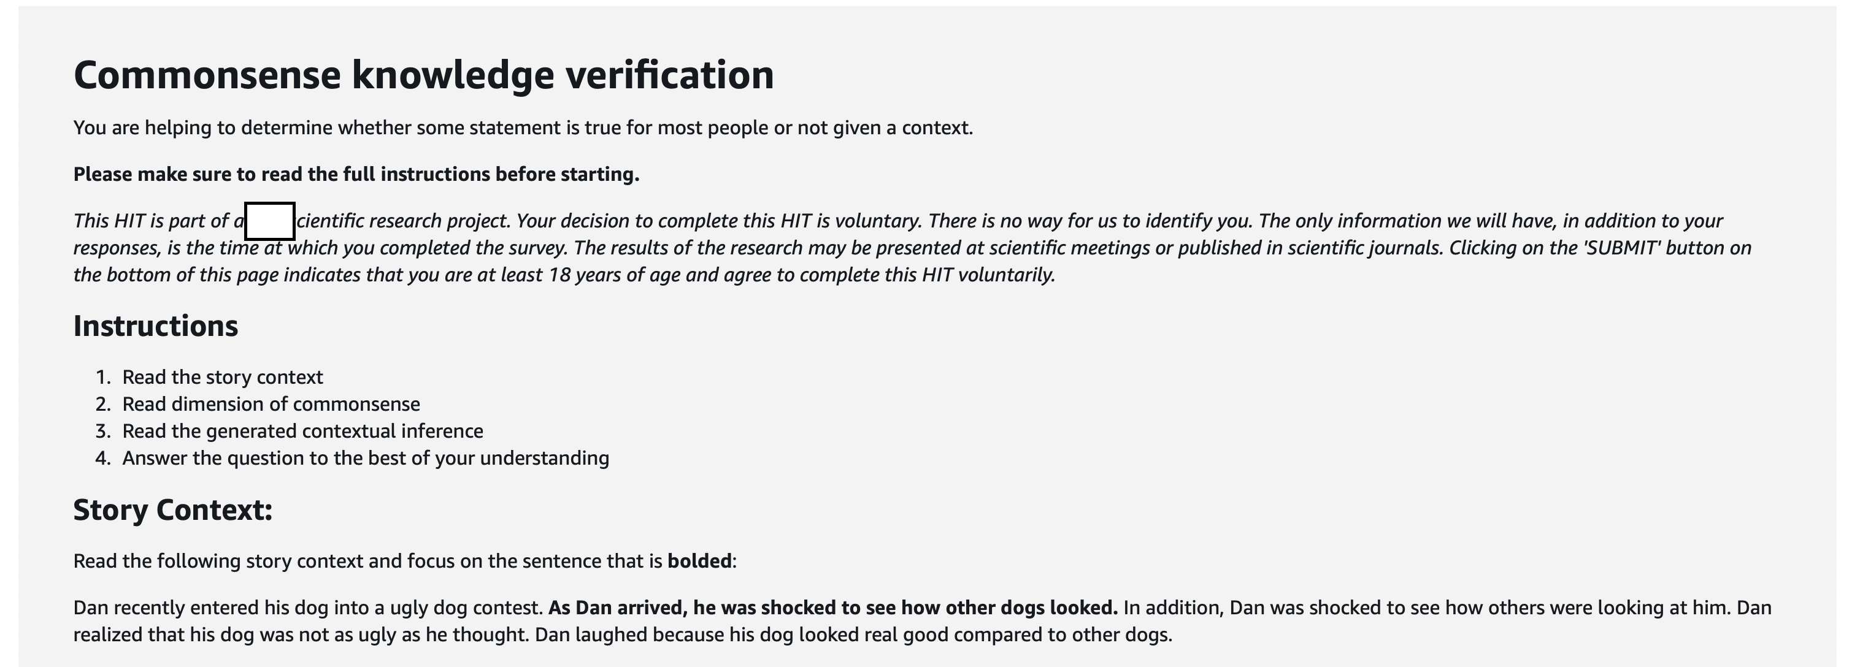
Task: Click the quoted word 'SUBMIT' in the consent text
Action: coord(1621,248)
